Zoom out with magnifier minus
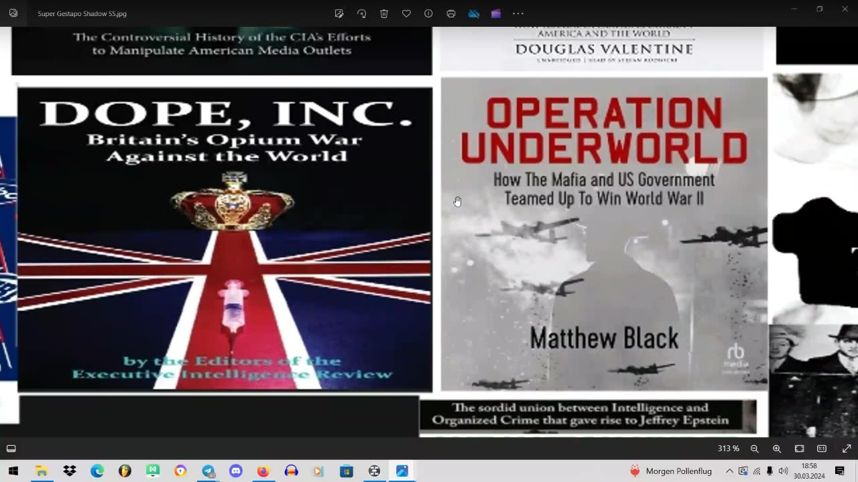 tap(755, 449)
